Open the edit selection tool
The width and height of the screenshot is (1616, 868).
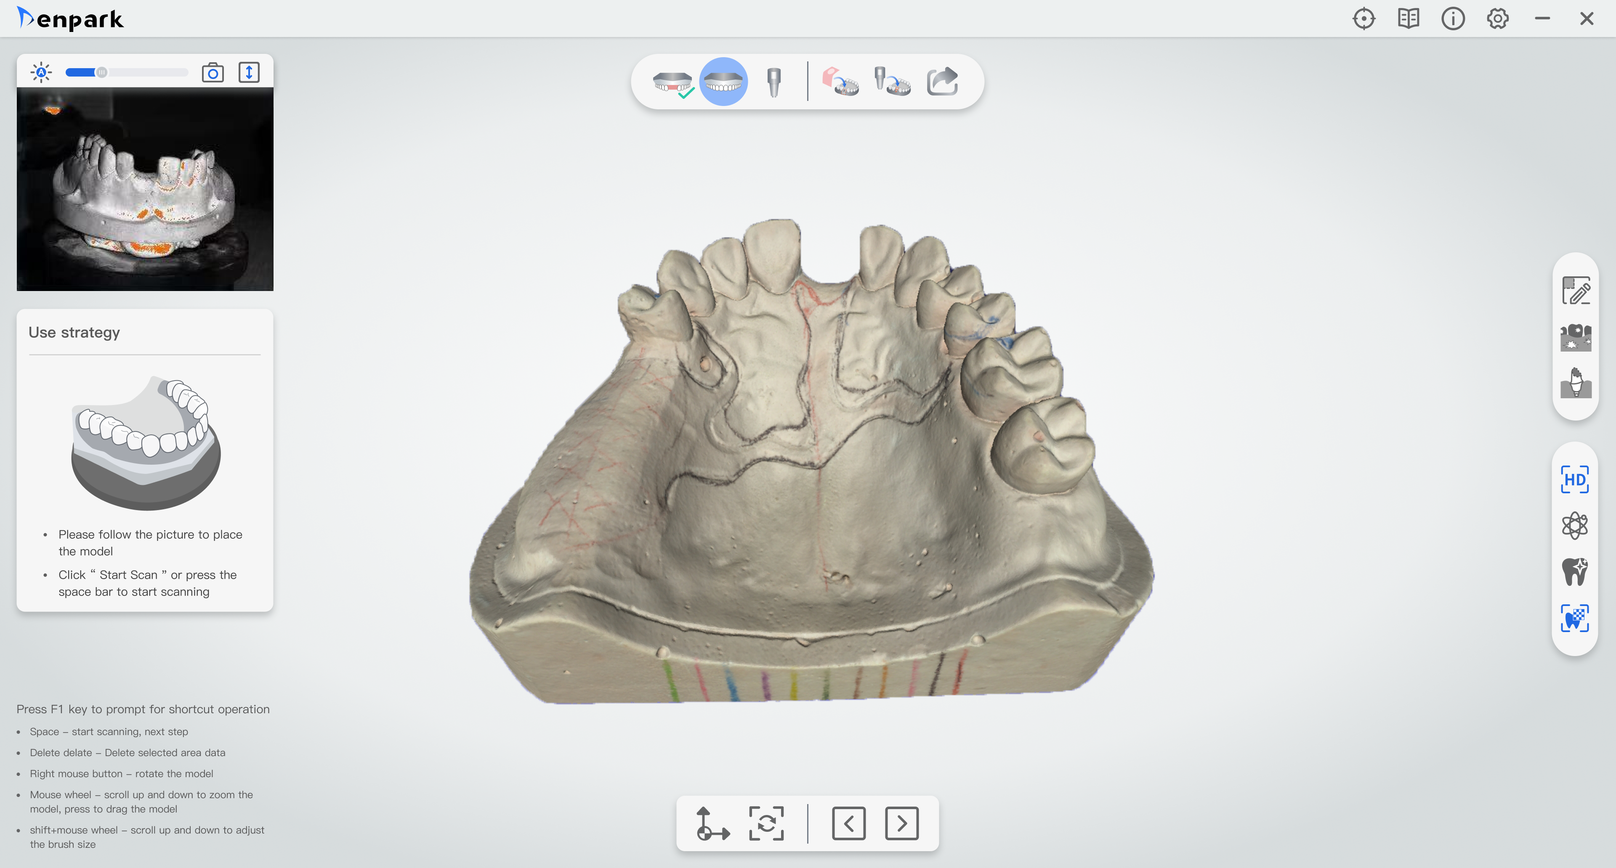pos(1575,291)
